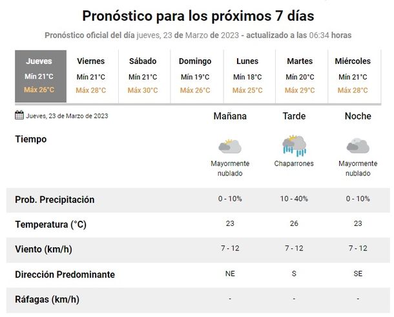Click the Temperatura (°C) row label
Viewport: 394px width, 317px height.
point(50,225)
